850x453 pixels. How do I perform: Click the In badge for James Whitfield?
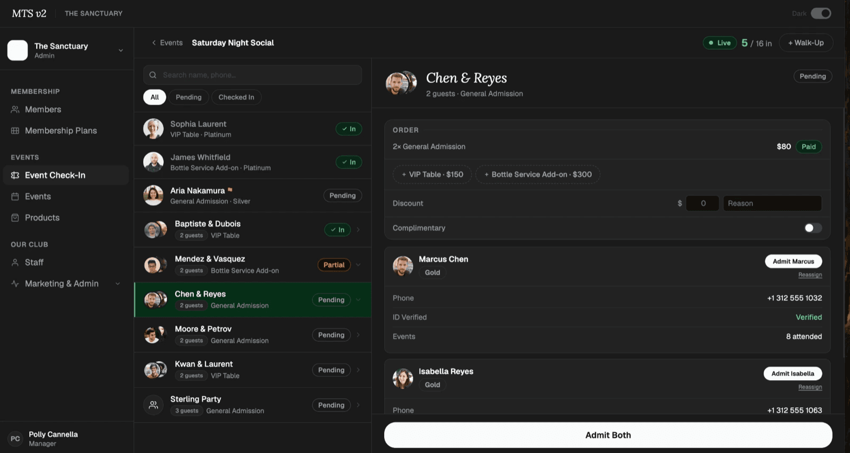(348, 162)
